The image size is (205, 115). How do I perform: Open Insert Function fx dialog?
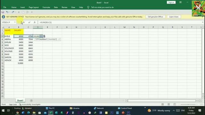35,22
